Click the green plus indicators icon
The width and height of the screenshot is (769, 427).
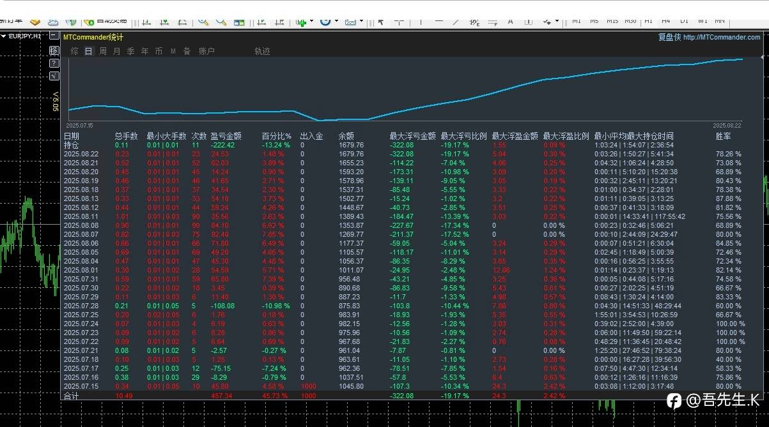tap(301, 22)
